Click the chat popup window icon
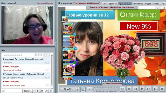 pos(36,55)
